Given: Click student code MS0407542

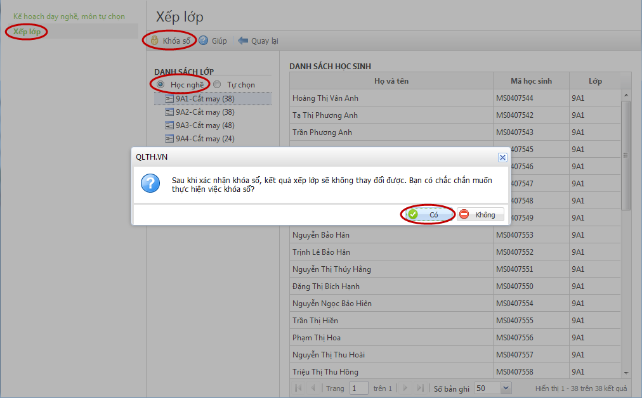Looking at the screenshot, I should point(514,115).
